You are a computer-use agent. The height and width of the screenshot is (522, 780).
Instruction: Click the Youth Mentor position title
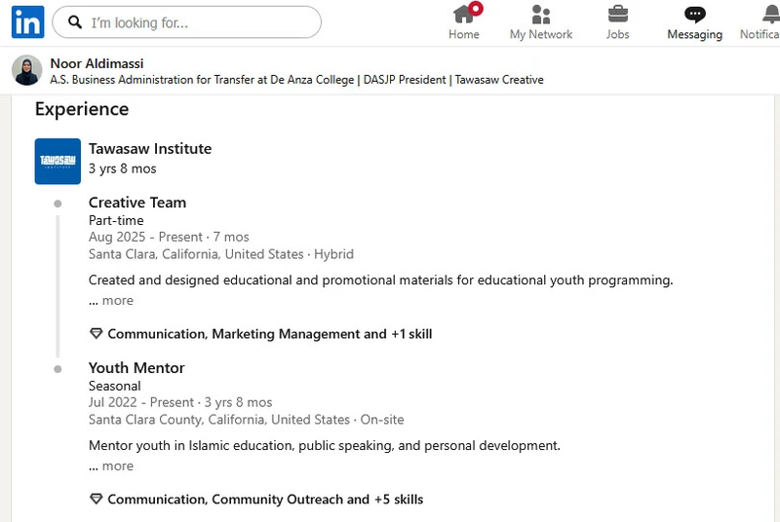(136, 368)
